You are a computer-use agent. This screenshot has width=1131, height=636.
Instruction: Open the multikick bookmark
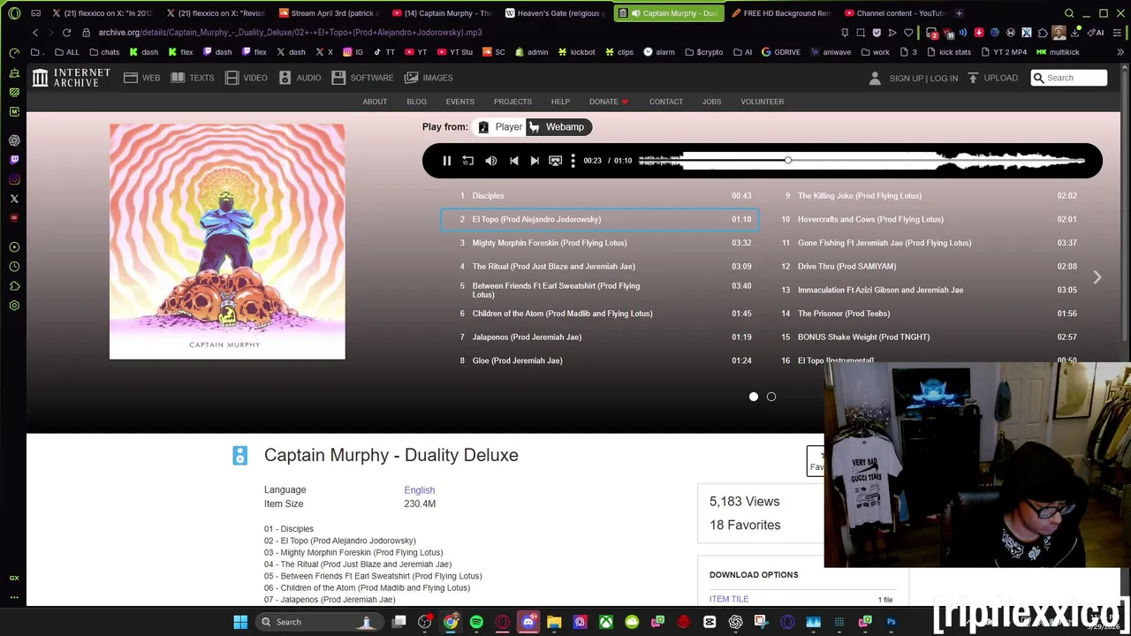1058,52
